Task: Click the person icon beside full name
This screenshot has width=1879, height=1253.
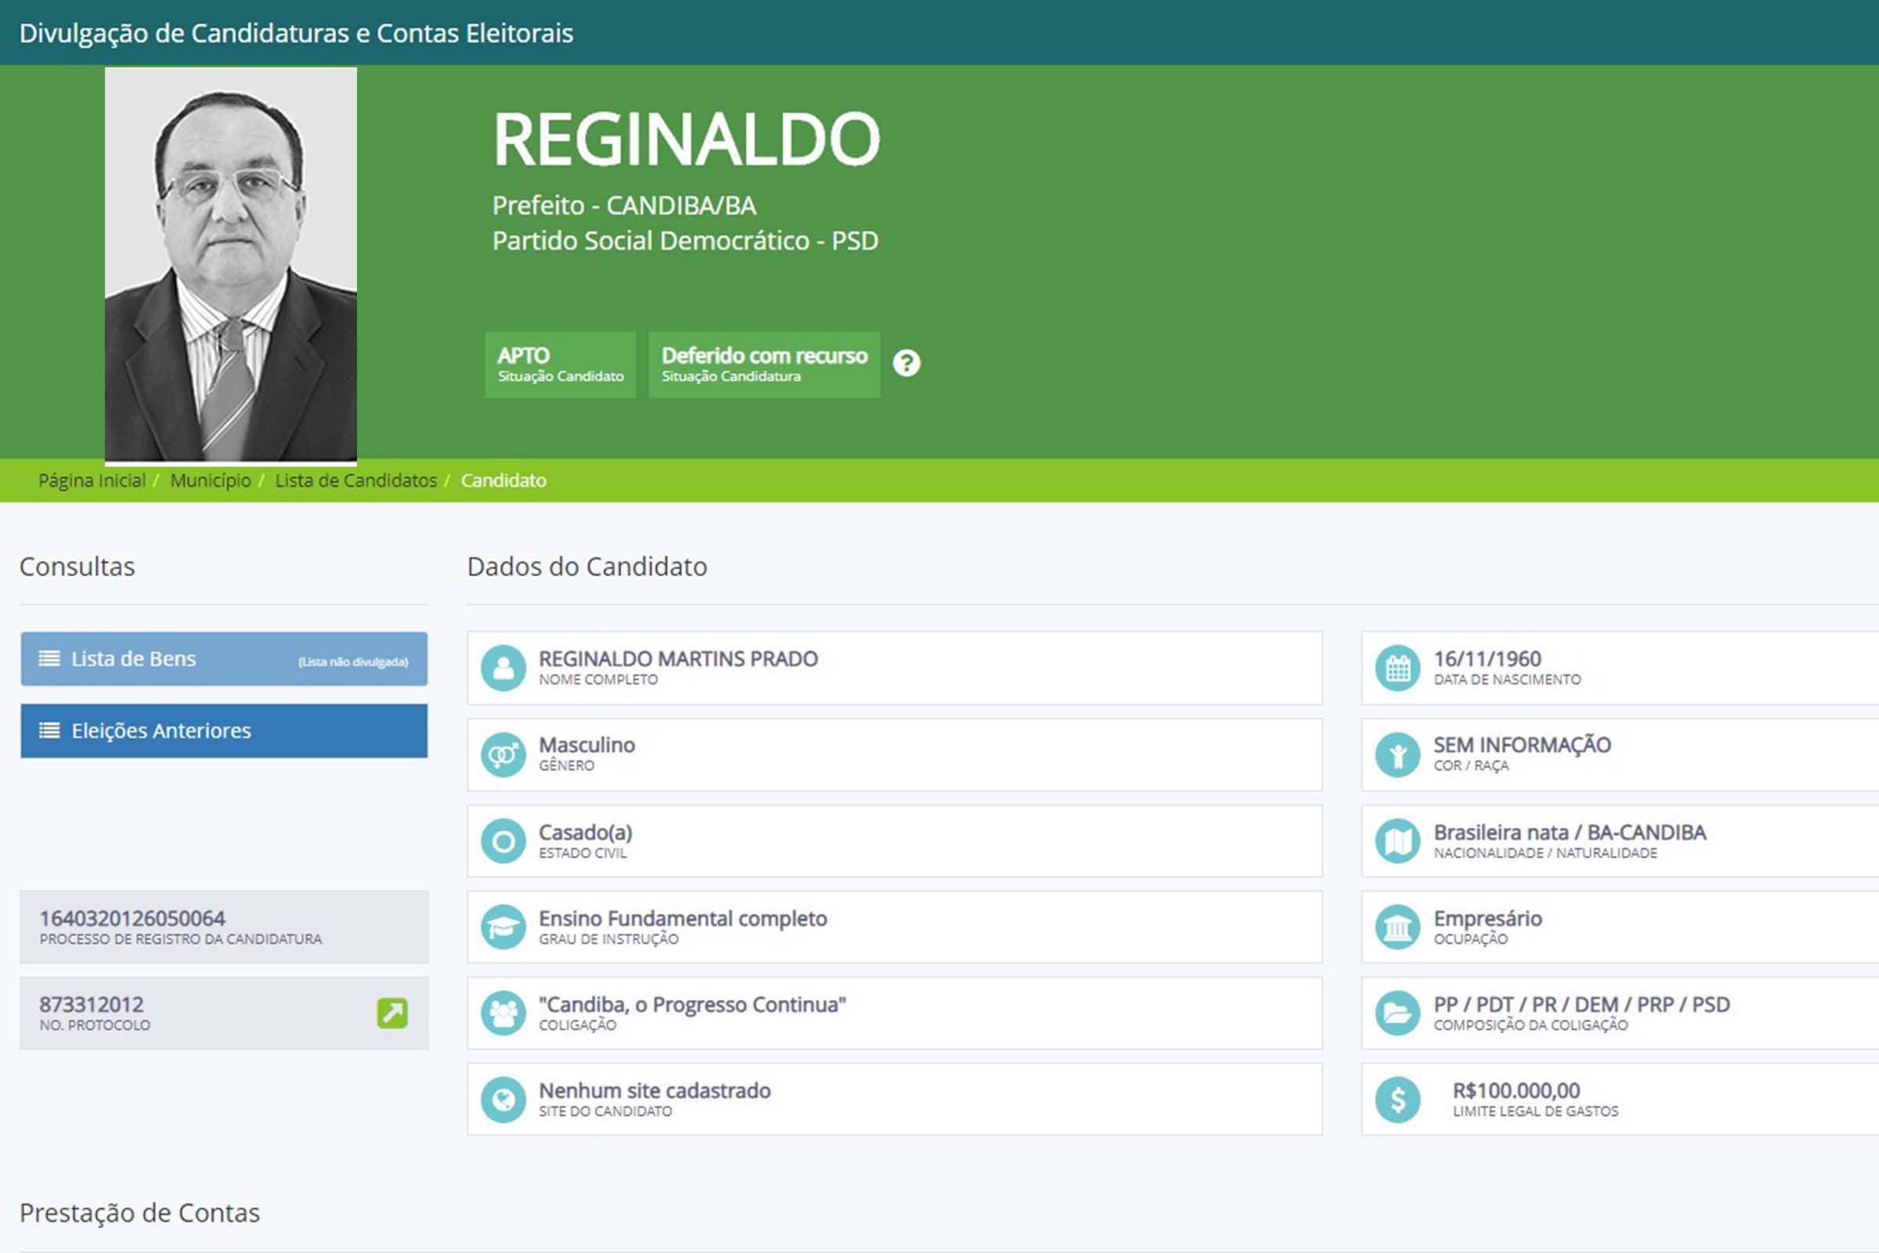Action: pos(503,668)
